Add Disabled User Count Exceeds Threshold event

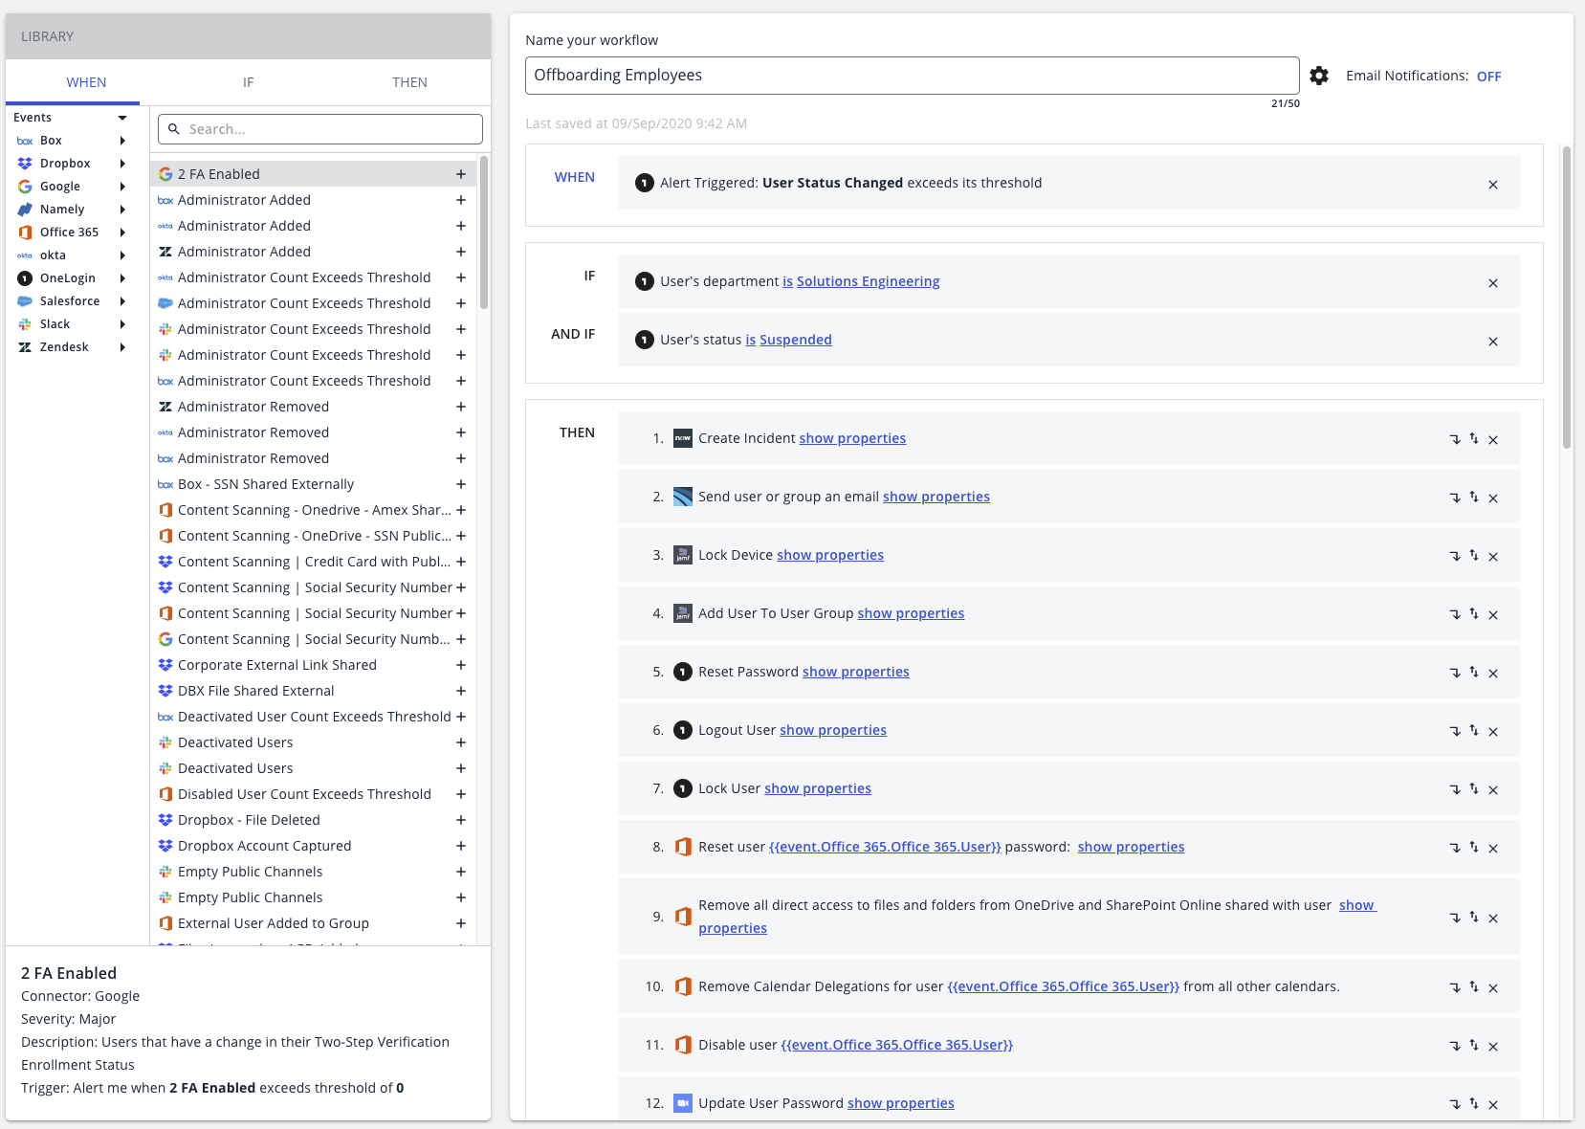pos(461,794)
